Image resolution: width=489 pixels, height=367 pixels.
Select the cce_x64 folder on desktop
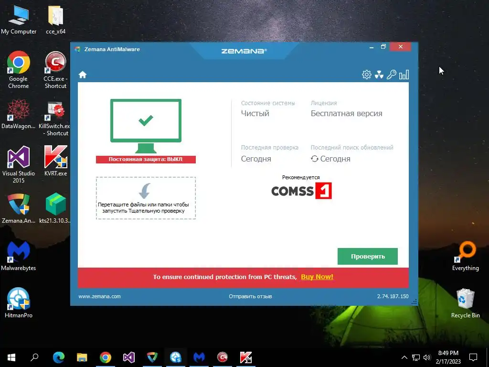tap(55, 19)
